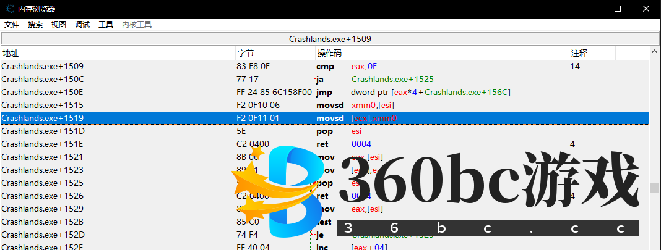Click the Crashlands.exe+1509 address header bar
Viewport: 661px width, 250px height.
[x=330, y=39]
